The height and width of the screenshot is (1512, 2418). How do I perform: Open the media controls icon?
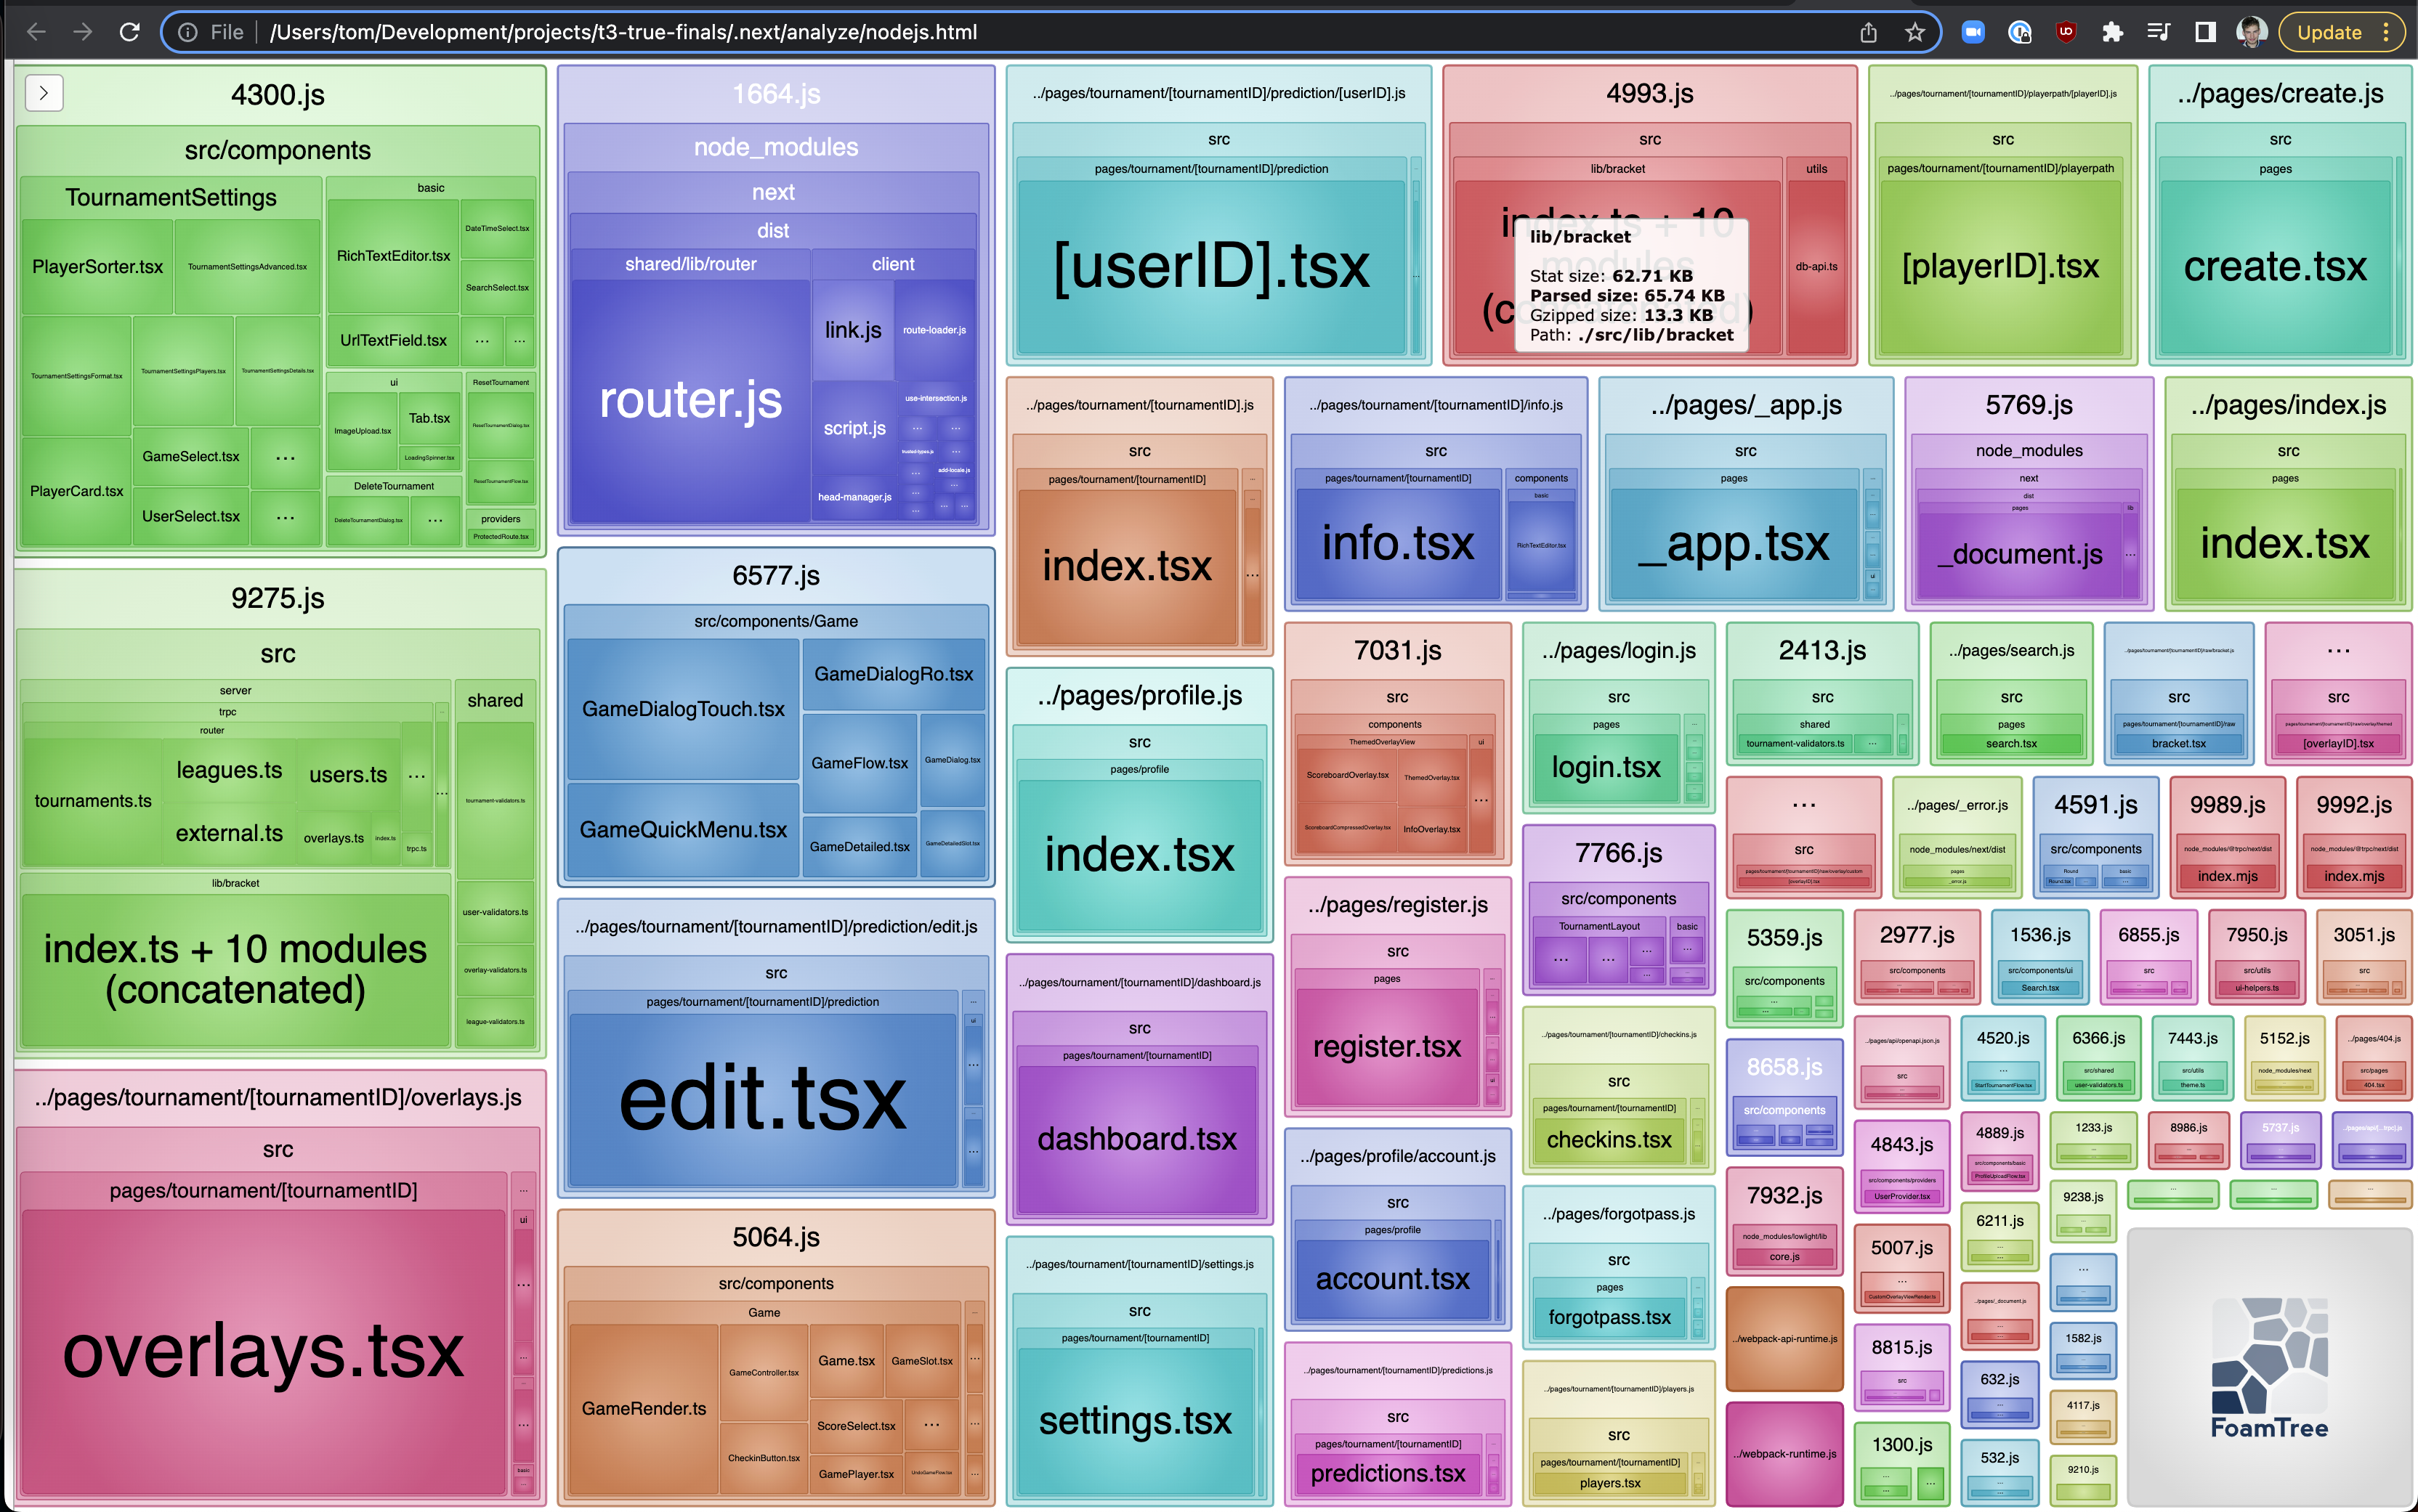point(2158,32)
